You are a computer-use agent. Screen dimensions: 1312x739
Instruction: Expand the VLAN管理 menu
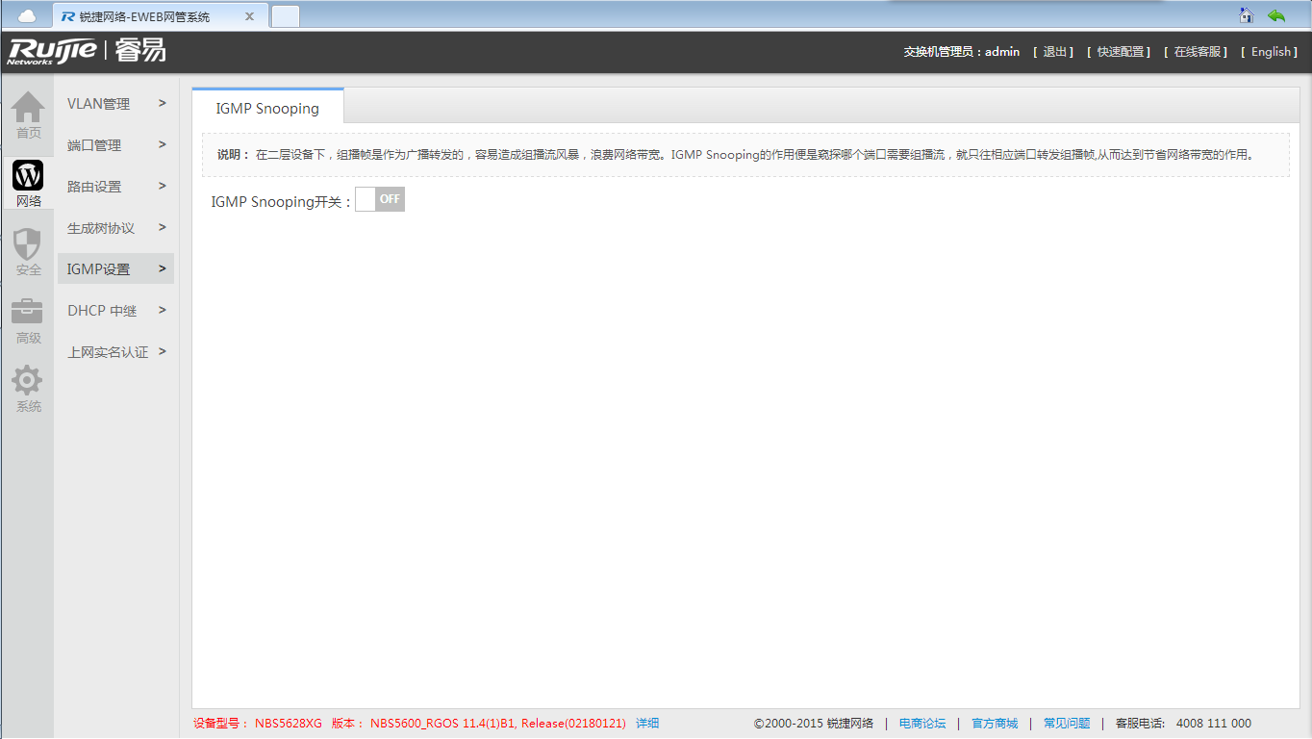[115, 104]
